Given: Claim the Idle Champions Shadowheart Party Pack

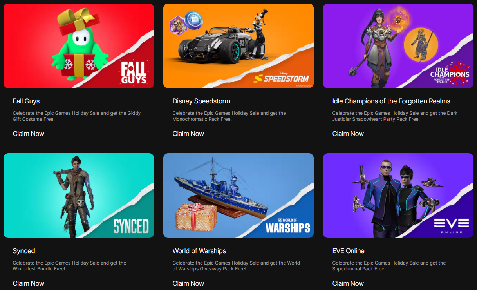Looking at the screenshot, I should 348,134.
